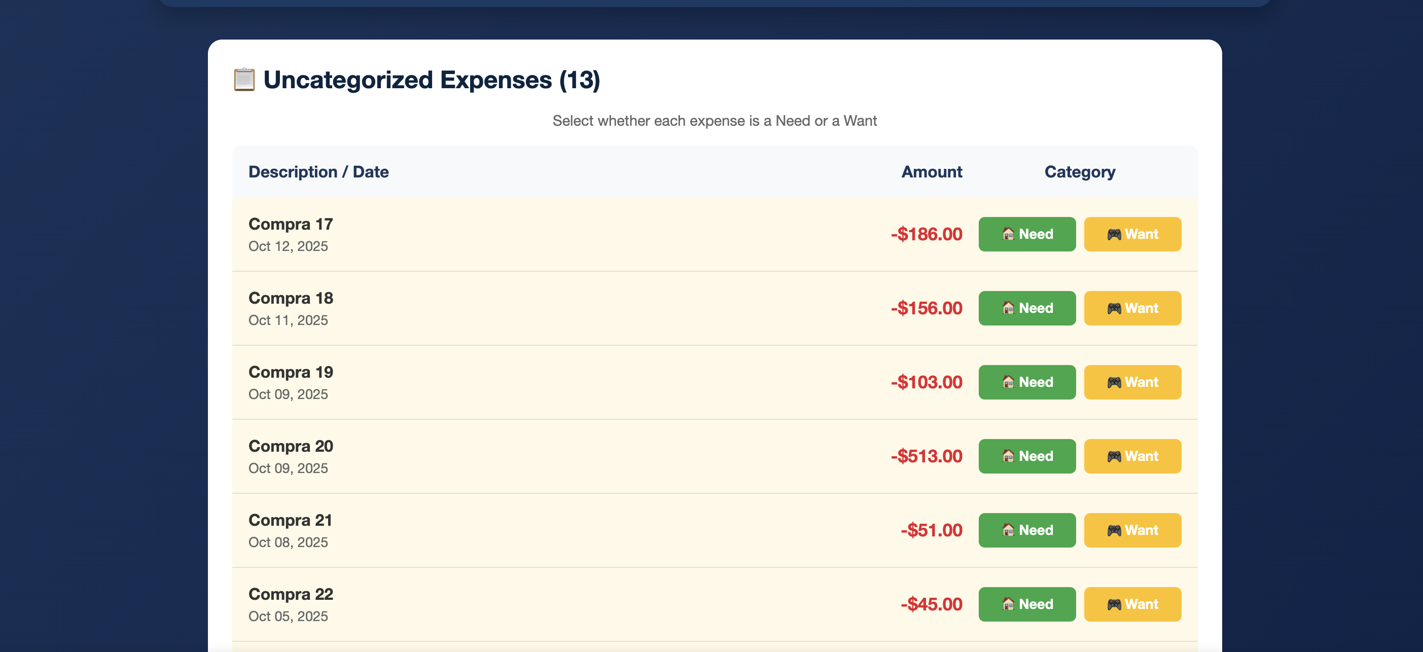
Task: Choose Need for Compra 20
Action: (1027, 456)
